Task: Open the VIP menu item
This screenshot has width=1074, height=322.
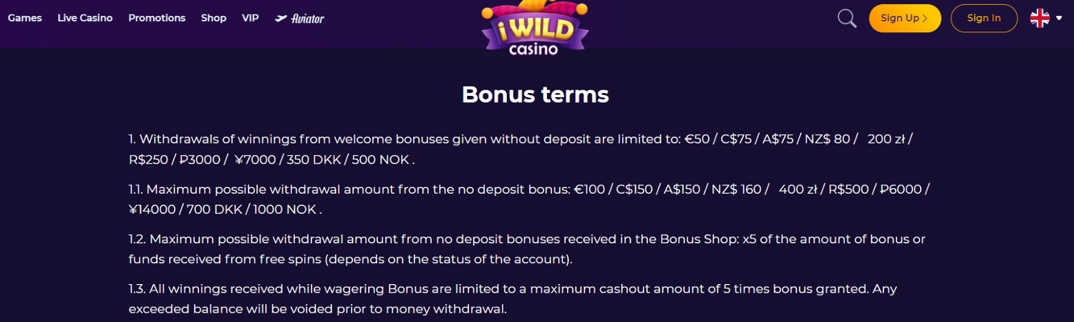Action: 251,18
